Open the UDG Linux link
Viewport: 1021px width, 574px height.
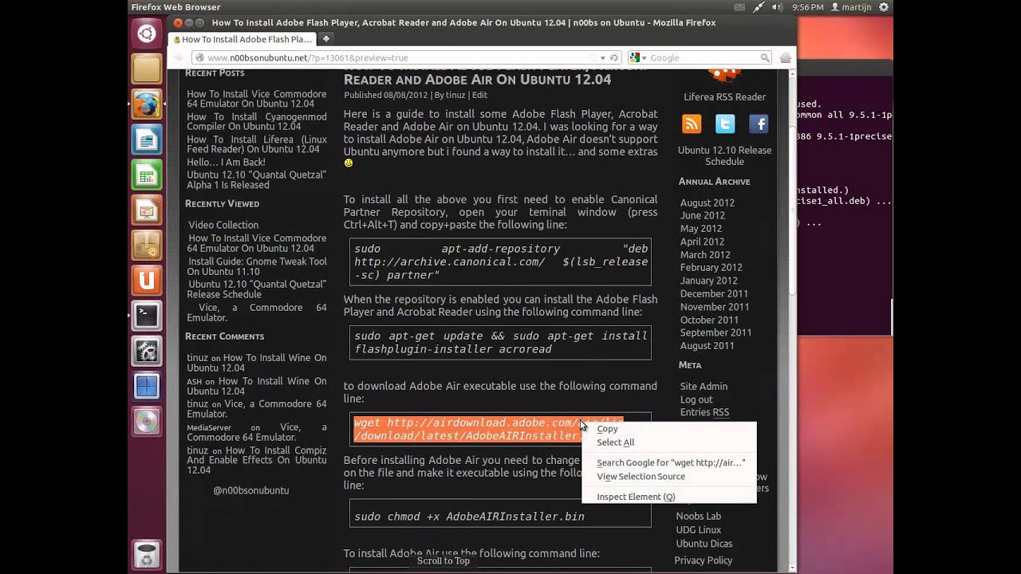click(698, 529)
